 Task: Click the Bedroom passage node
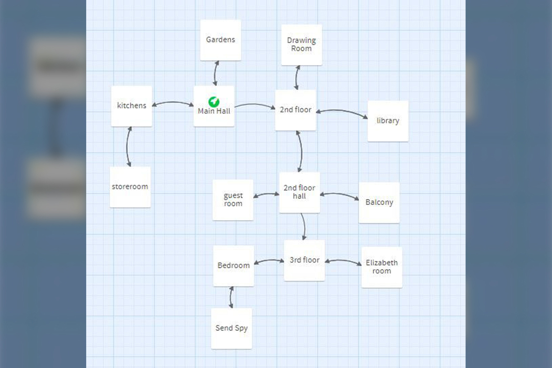(233, 265)
